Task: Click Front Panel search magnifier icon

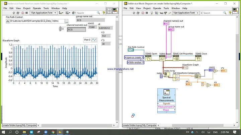Action: click(98, 13)
